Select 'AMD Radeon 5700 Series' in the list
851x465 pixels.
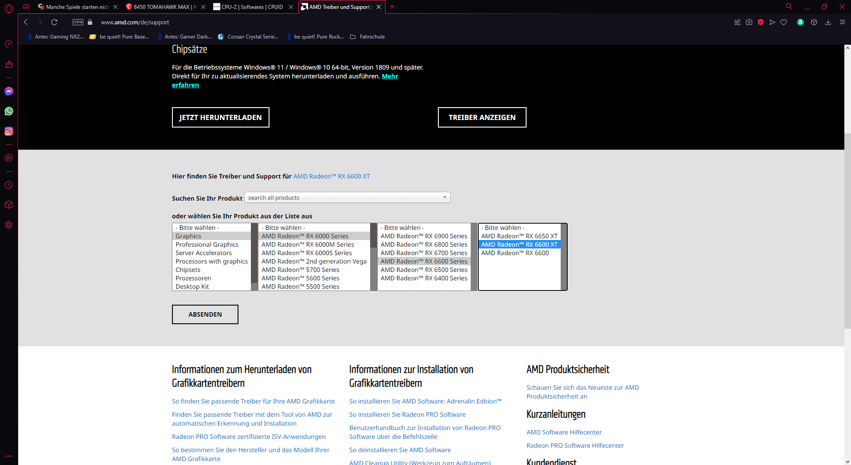coord(314,270)
